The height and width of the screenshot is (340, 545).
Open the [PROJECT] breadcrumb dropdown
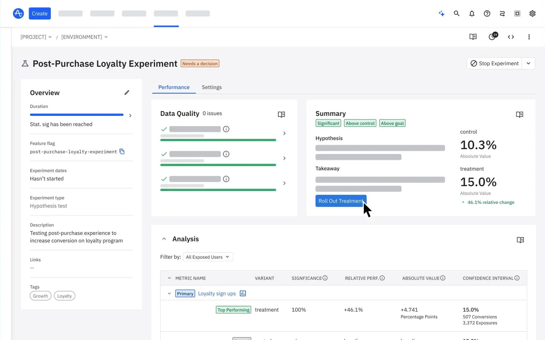tap(36, 37)
